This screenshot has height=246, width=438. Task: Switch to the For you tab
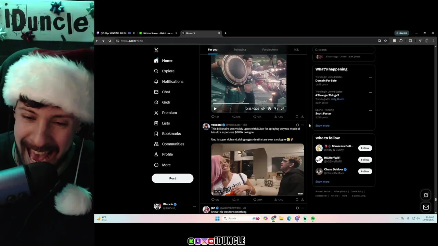212,50
